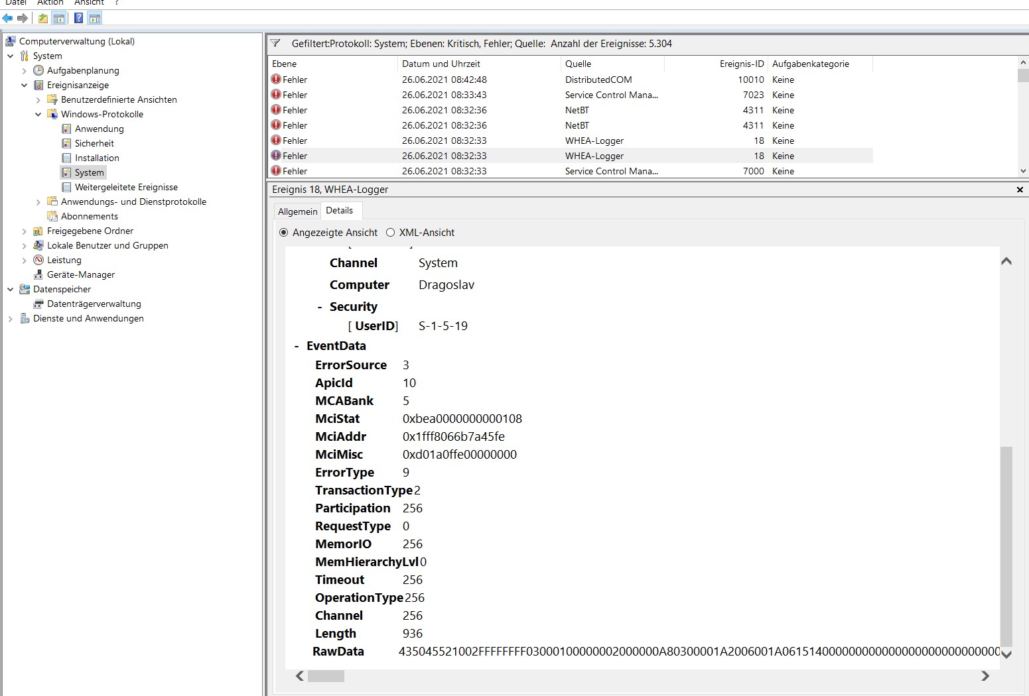
Task: Open the Datei menu
Action: (16, 3)
